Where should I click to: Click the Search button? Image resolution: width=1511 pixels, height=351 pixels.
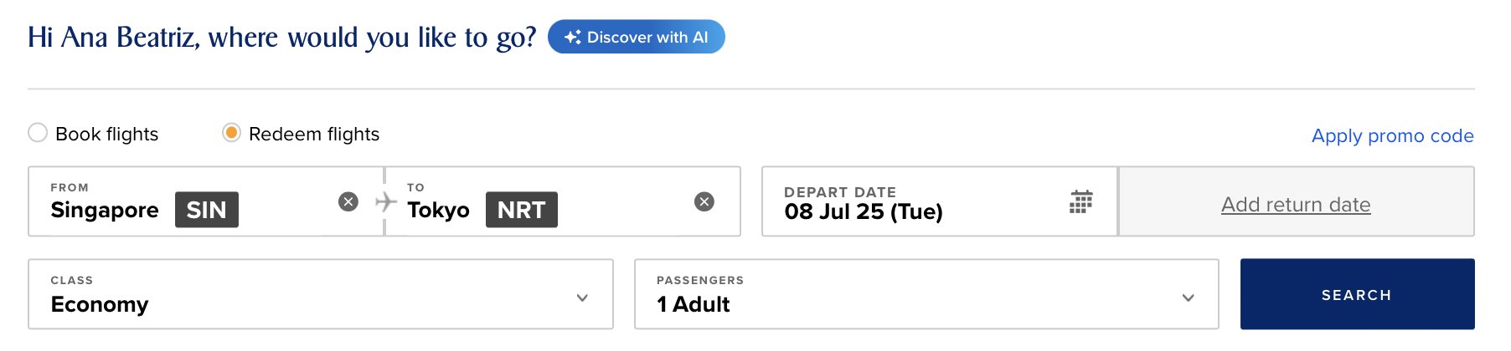click(x=1357, y=294)
